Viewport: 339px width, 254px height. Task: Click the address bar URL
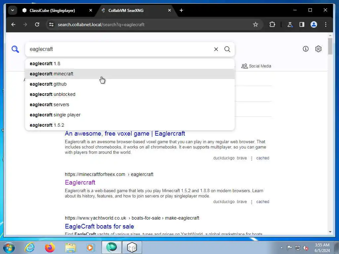tap(101, 24)
